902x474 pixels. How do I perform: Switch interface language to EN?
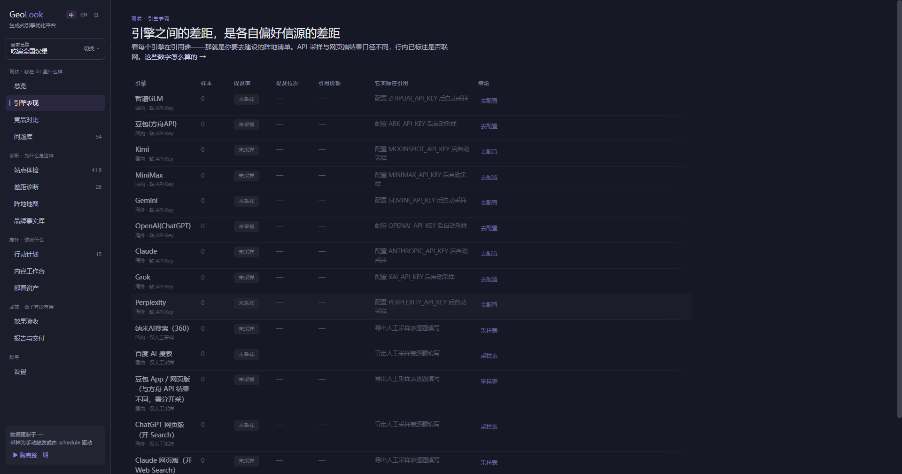[84, 15]
